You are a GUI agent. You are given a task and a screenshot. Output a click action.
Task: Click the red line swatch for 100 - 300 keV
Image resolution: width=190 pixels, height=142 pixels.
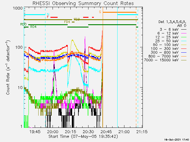point(184,49)
